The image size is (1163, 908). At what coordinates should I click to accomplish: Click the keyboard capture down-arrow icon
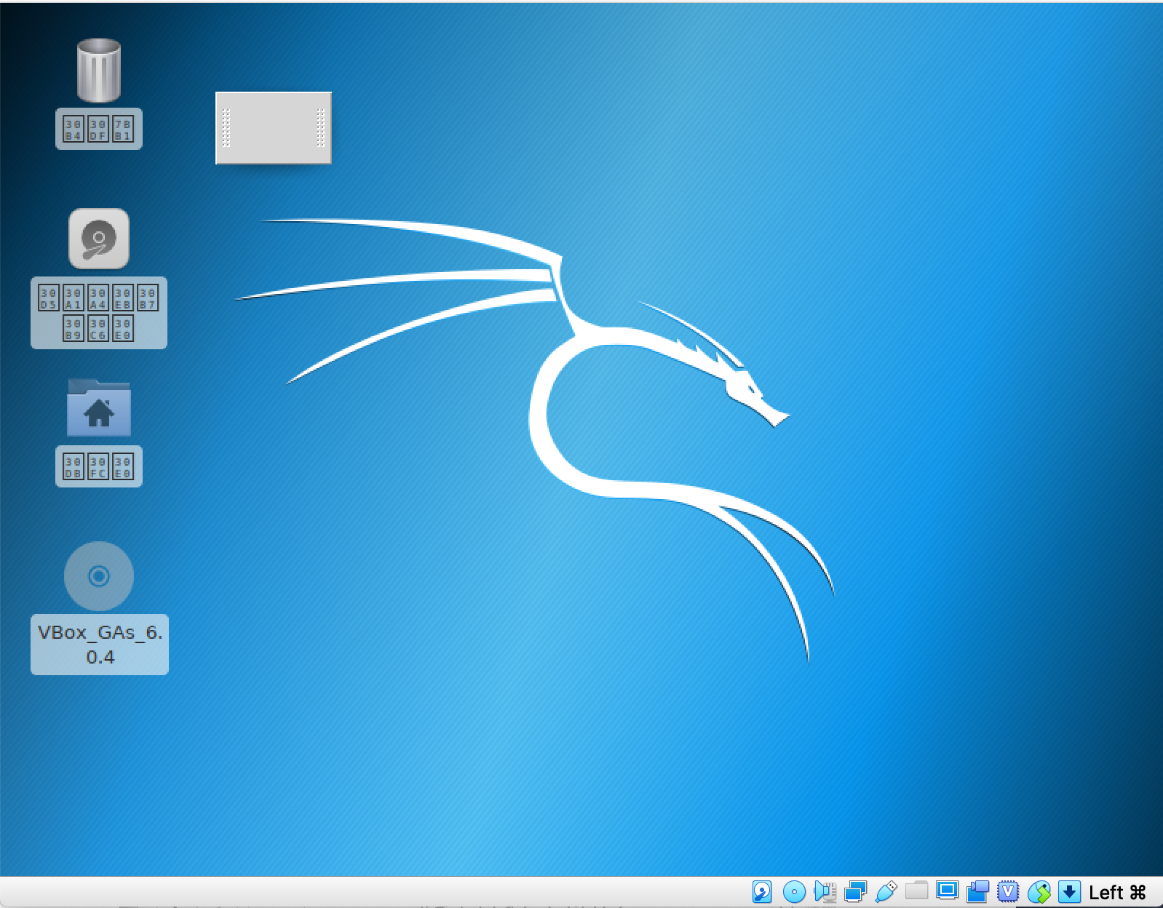pyautogui.click(x=1069, y=891)
